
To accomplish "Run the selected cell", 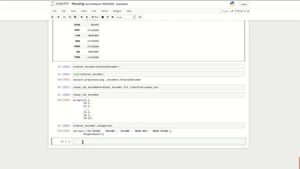I will [95, 17].
